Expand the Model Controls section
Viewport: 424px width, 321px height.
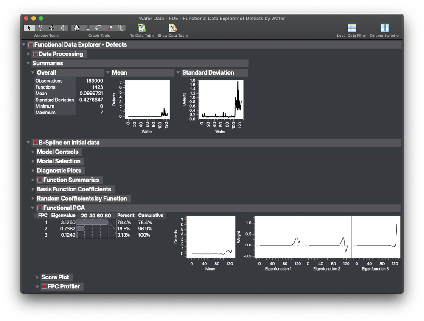(33, 152)
